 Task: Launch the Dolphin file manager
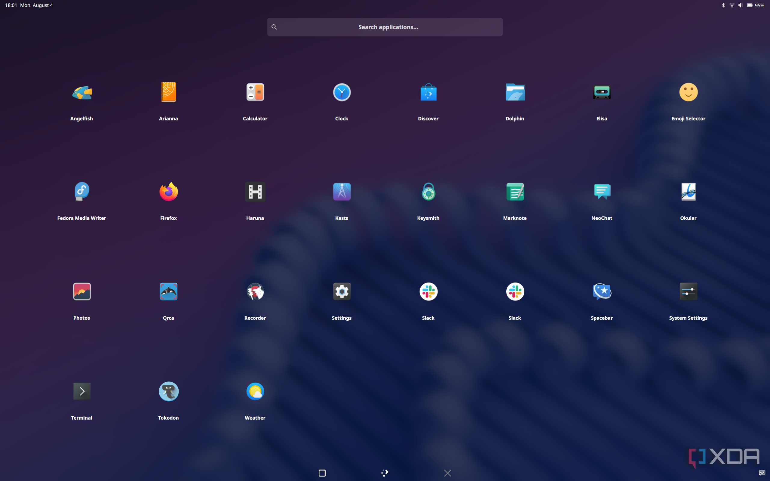pyautogui.click(x=515, y=92)
